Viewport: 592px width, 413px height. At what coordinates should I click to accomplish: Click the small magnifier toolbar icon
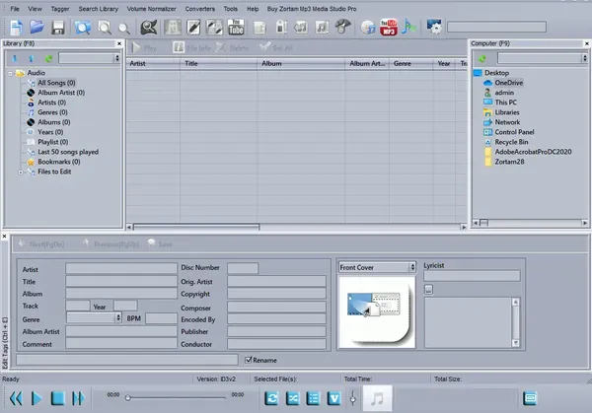pos(124,29)
